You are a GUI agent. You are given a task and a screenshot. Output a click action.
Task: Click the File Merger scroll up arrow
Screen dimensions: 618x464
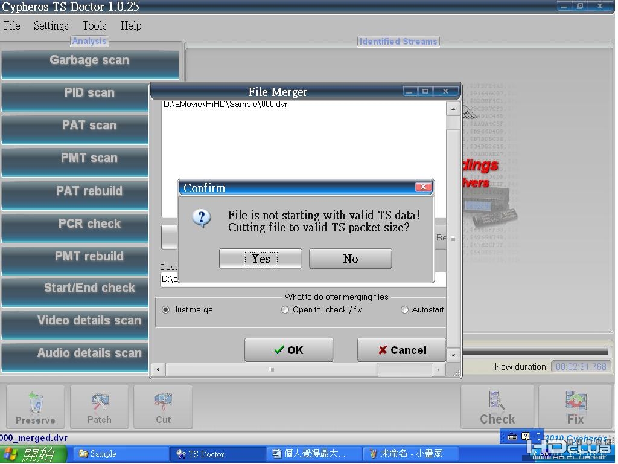click(x=453, y=109)
